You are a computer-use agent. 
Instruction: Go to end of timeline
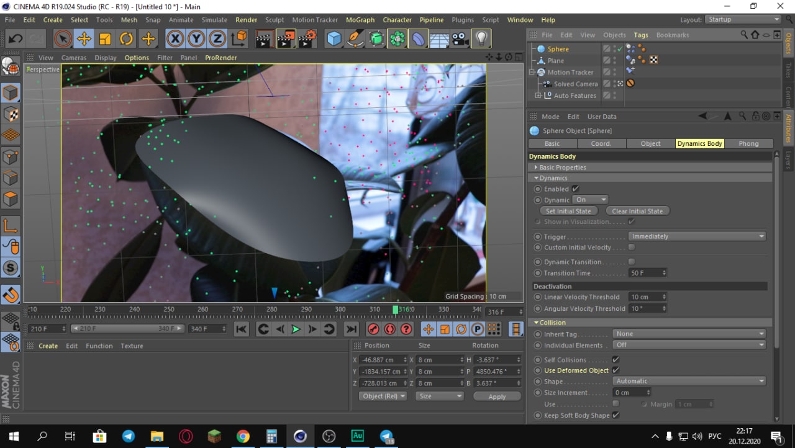[x=352, y=329]
